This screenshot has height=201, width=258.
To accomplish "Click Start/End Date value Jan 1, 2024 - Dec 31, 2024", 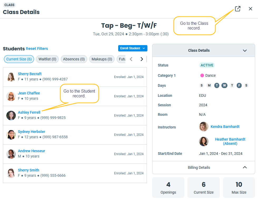I will (221, 154).
